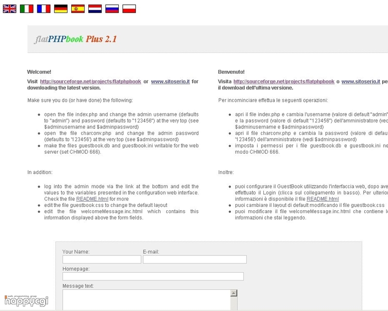388x311 pixels.
Task: Choose the French flag language icon
Action: coord(44,9)
